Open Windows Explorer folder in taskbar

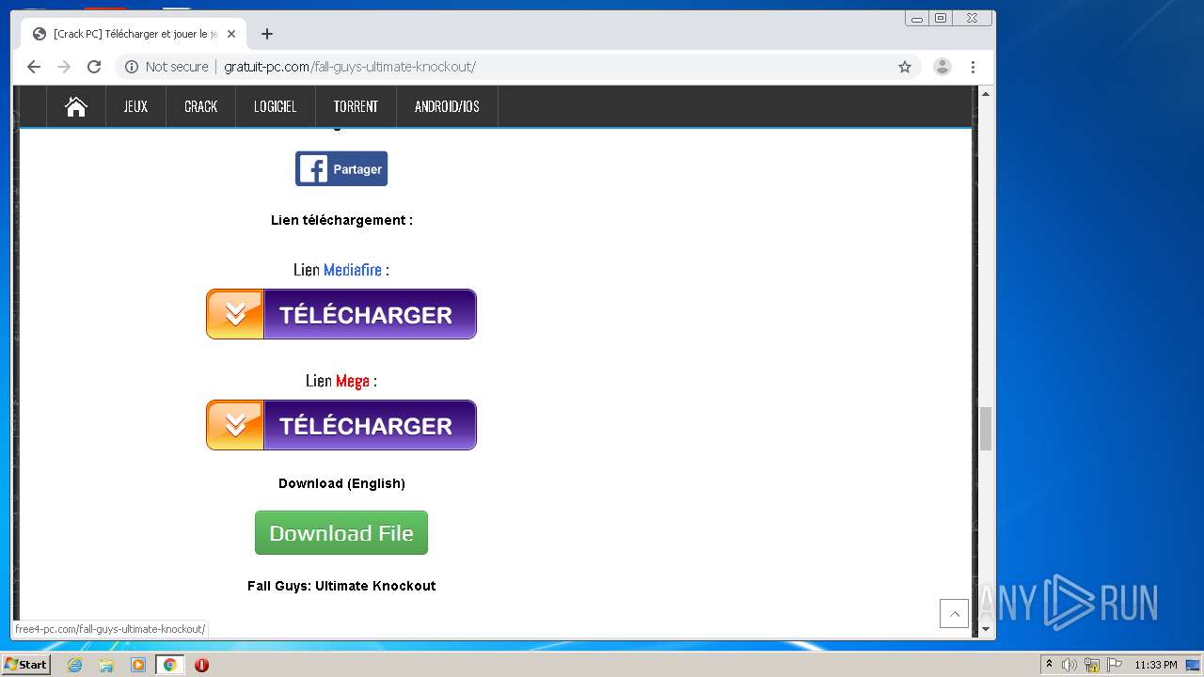[106, 665]
